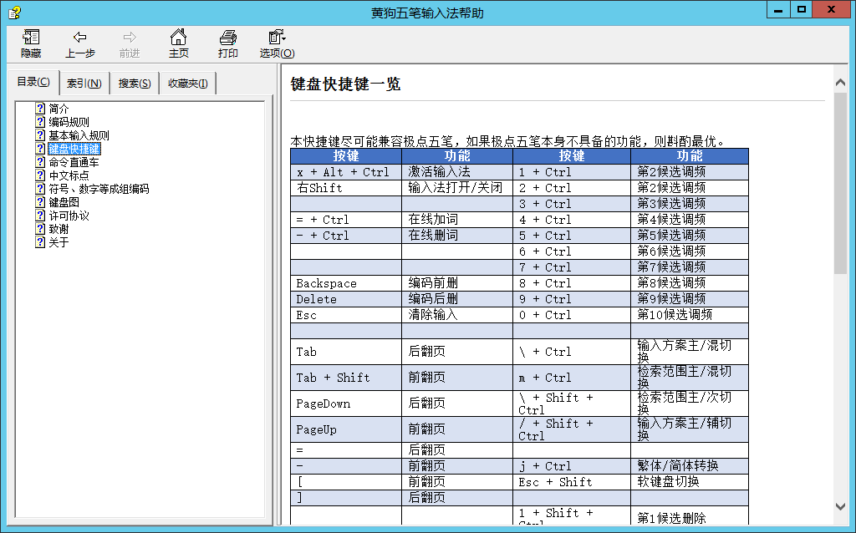This screenshot has height=533, width=856.
Task: Open the 收藏夹 favorites tab
Action: click(187, 84)
